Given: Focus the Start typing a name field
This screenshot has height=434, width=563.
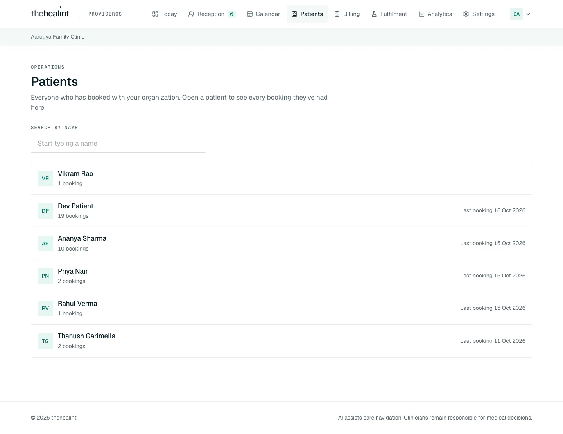Looking at the screenshot, I should click(x=118, y=143).
